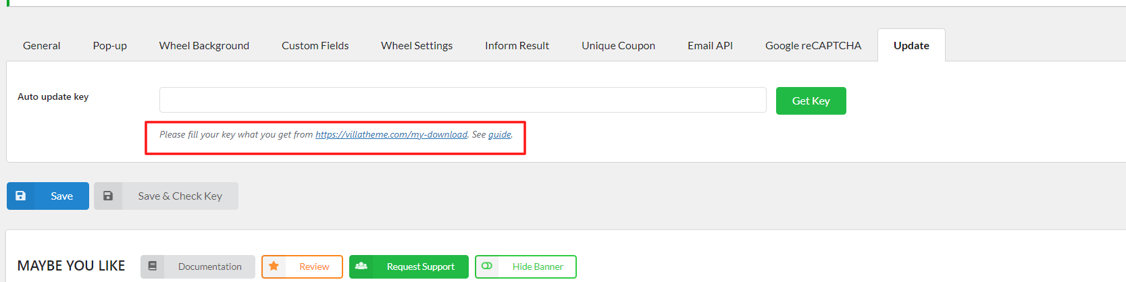
Task: Open the Inform Result tab
Action: pos(517,45)
